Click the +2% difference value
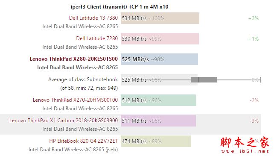This screenshot has height=156, width=274. [x=254, y=18]
